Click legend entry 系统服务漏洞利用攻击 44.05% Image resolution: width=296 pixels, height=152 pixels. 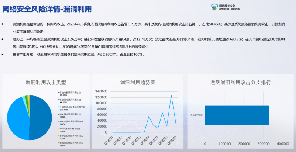70,101
